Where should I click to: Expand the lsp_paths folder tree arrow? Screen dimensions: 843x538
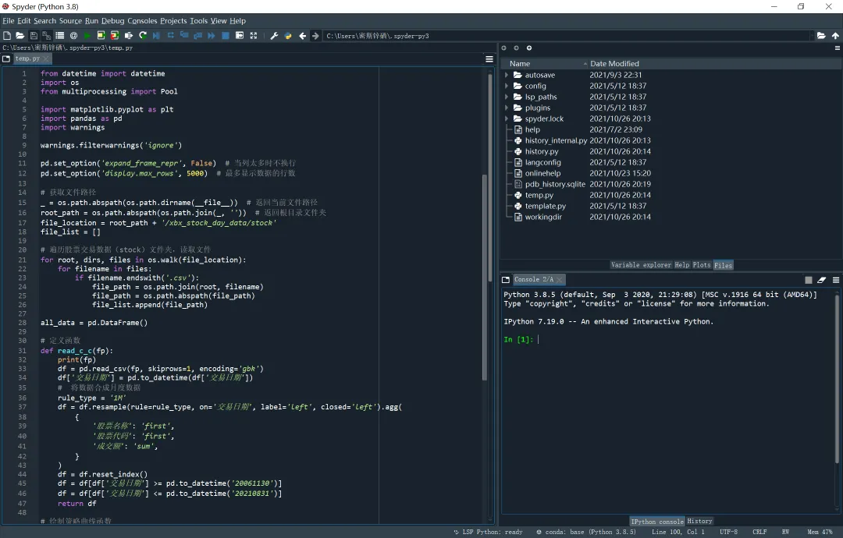507,97
